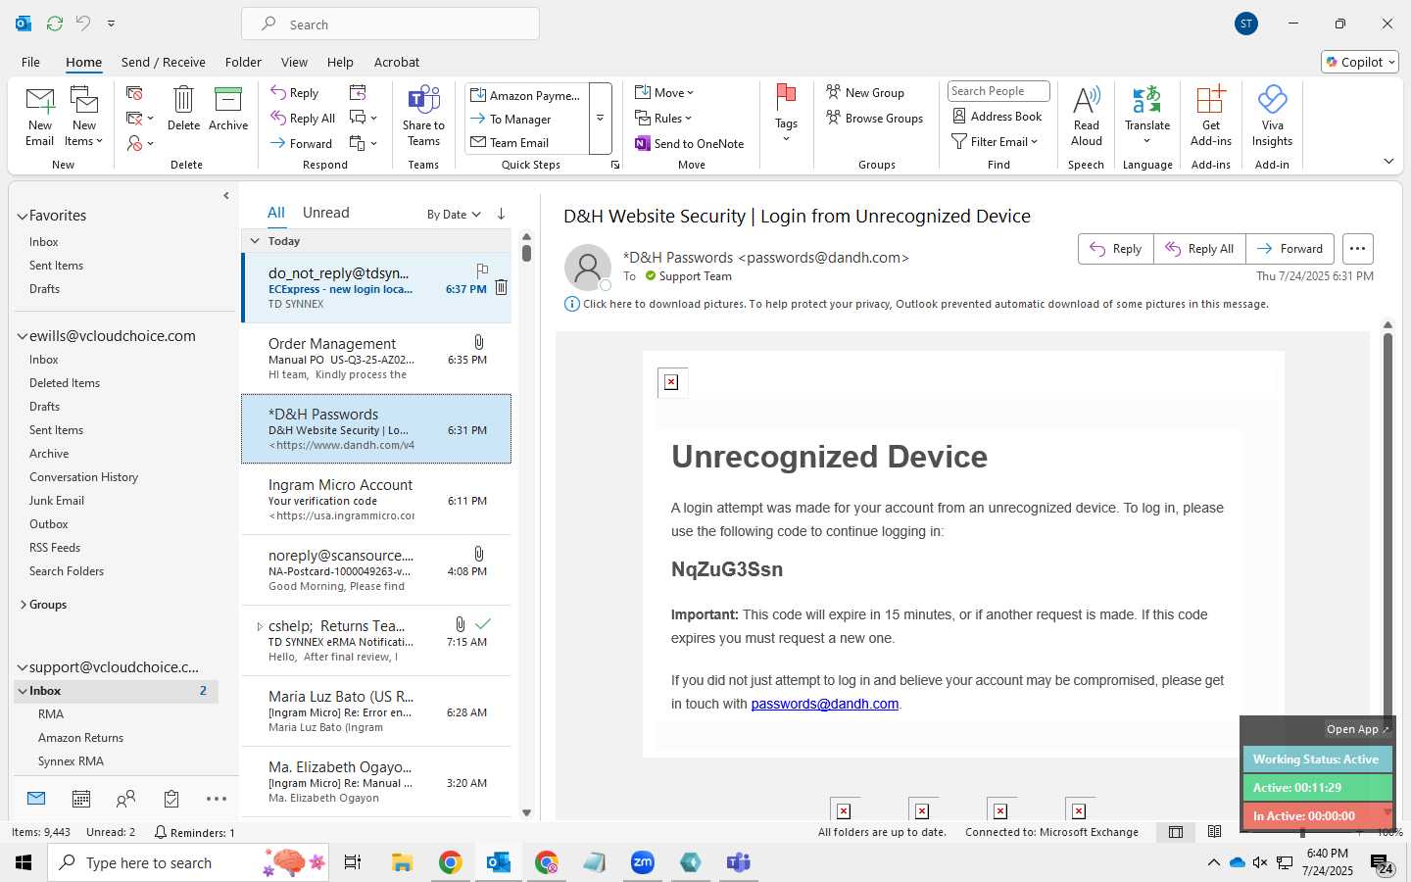Open the Order Management email

[376, 359]
